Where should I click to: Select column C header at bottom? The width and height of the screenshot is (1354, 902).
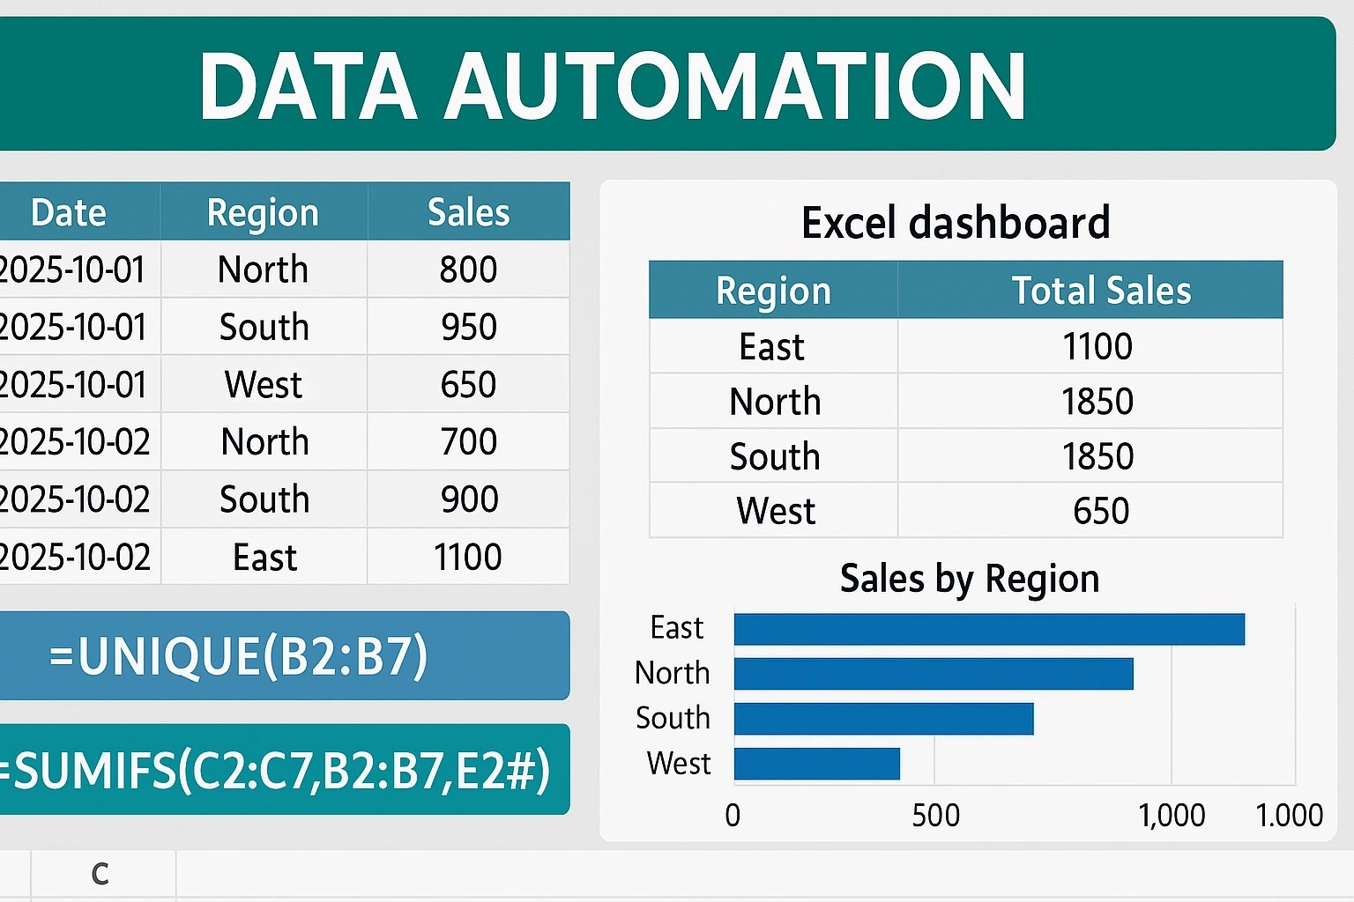(x=103, y=874)
